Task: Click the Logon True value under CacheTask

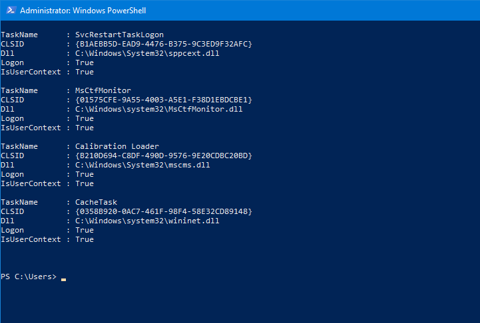Action: tap(85, 230)
